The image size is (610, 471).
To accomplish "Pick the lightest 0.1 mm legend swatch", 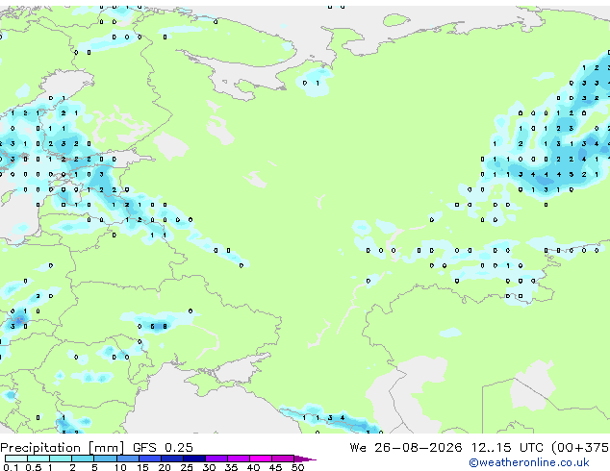I will coord(16,459).
